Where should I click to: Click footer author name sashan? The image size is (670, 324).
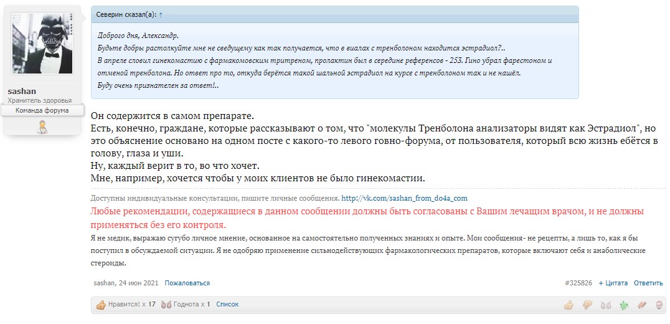(x=105, y=283)
